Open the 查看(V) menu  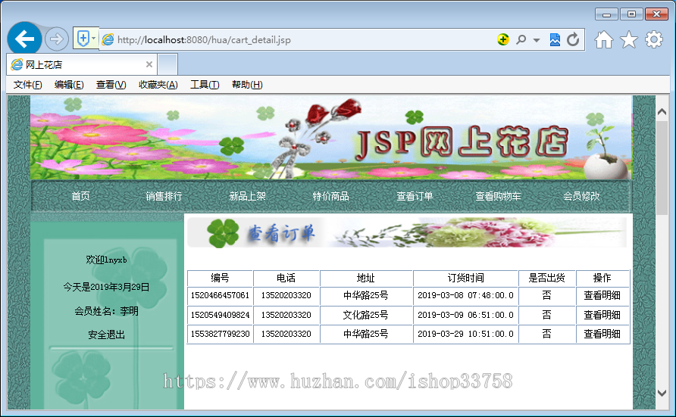tap(111, 85)
